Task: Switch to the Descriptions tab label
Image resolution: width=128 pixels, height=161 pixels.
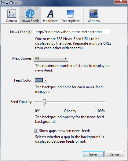Action: click(71, 21)
